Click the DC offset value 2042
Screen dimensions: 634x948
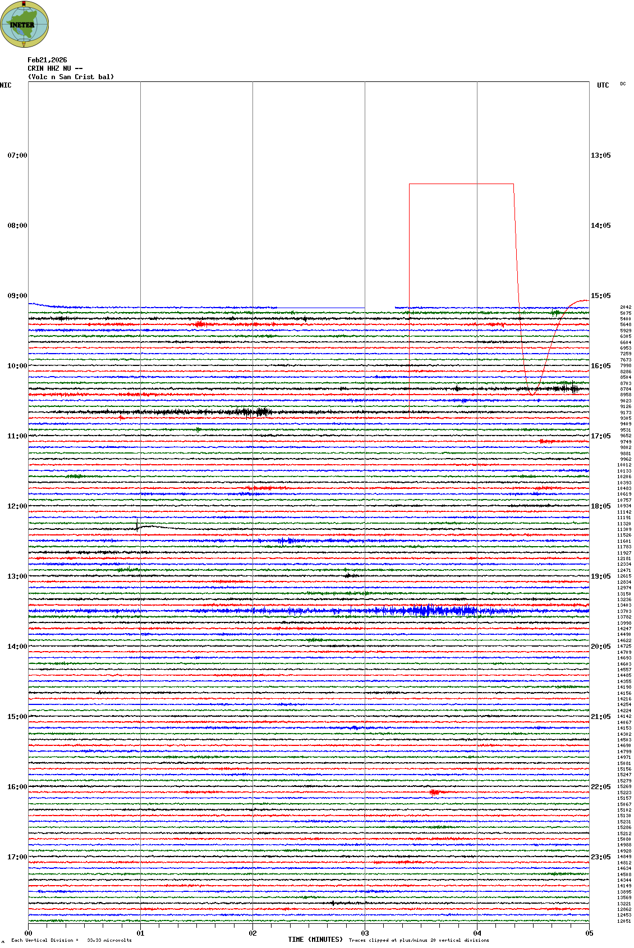(625, 308)
